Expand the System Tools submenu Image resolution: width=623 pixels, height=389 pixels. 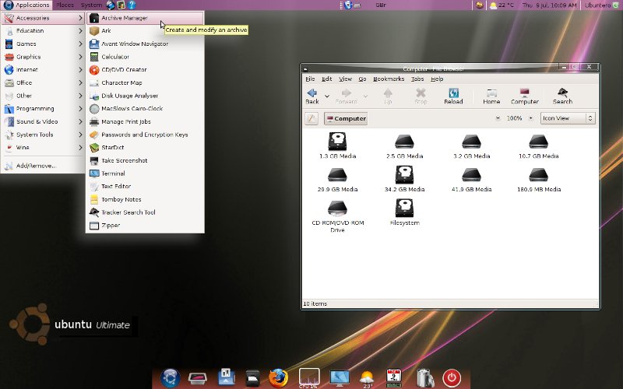point(43,135)
